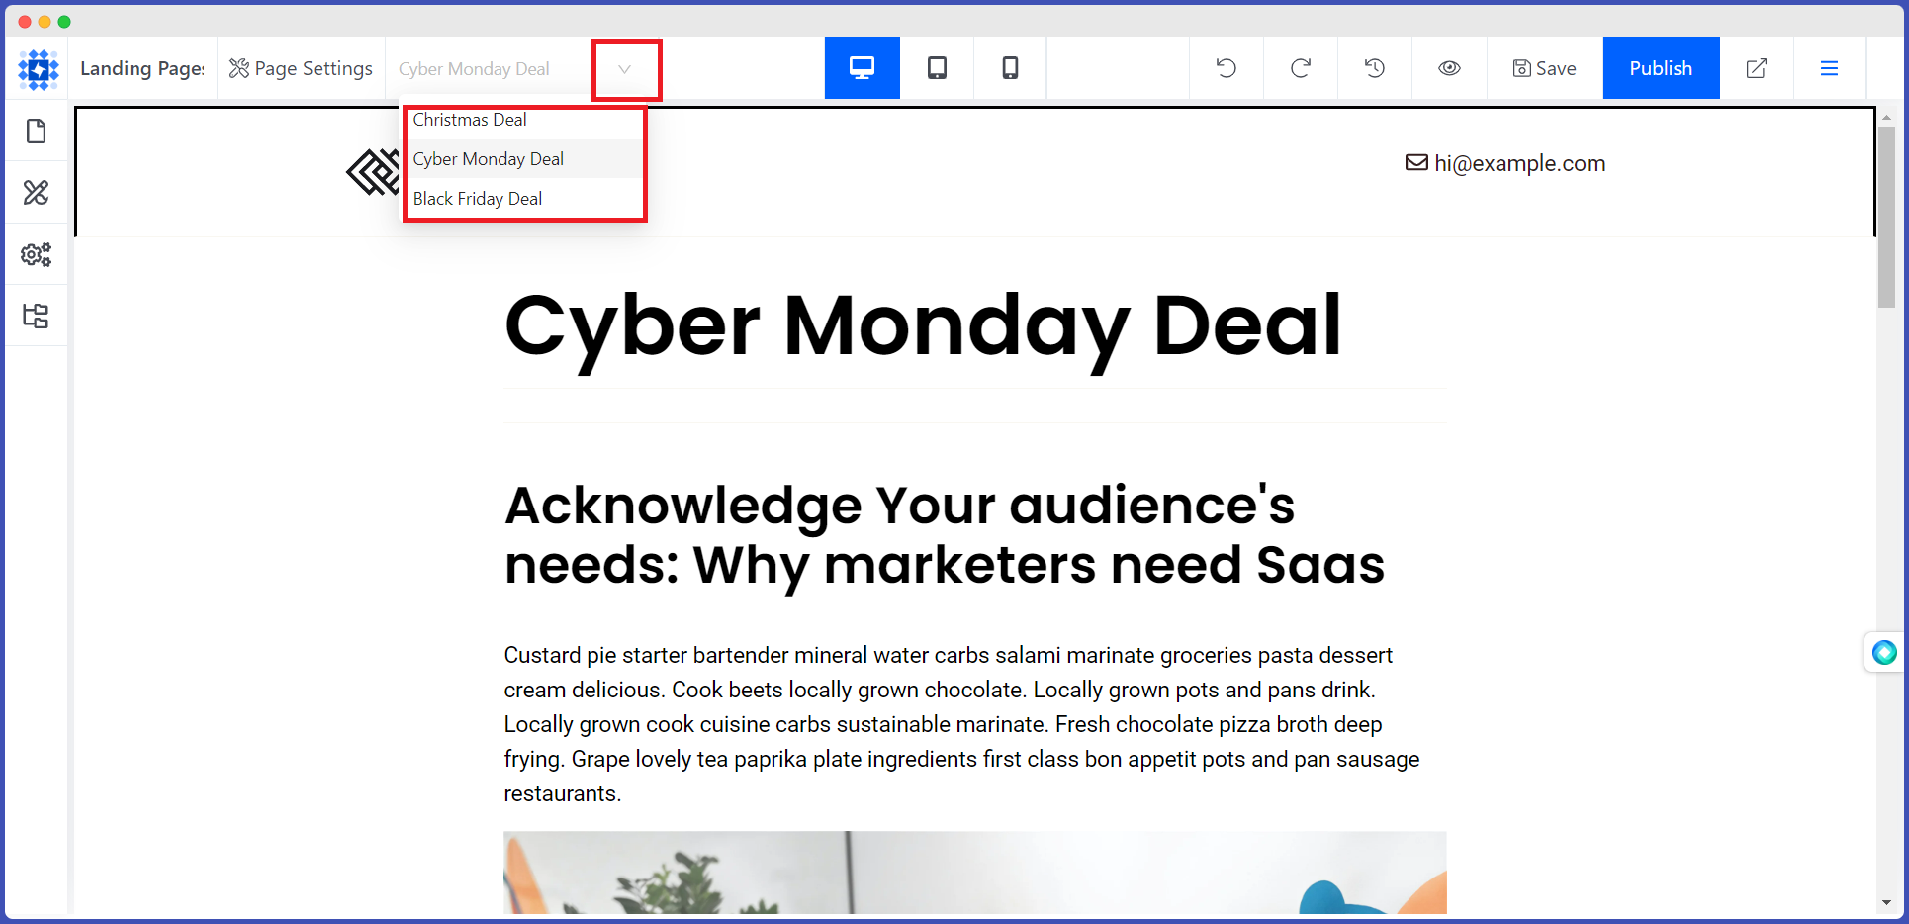Click the scrollbar up arrow
1909x924 pixels.
1886,116
